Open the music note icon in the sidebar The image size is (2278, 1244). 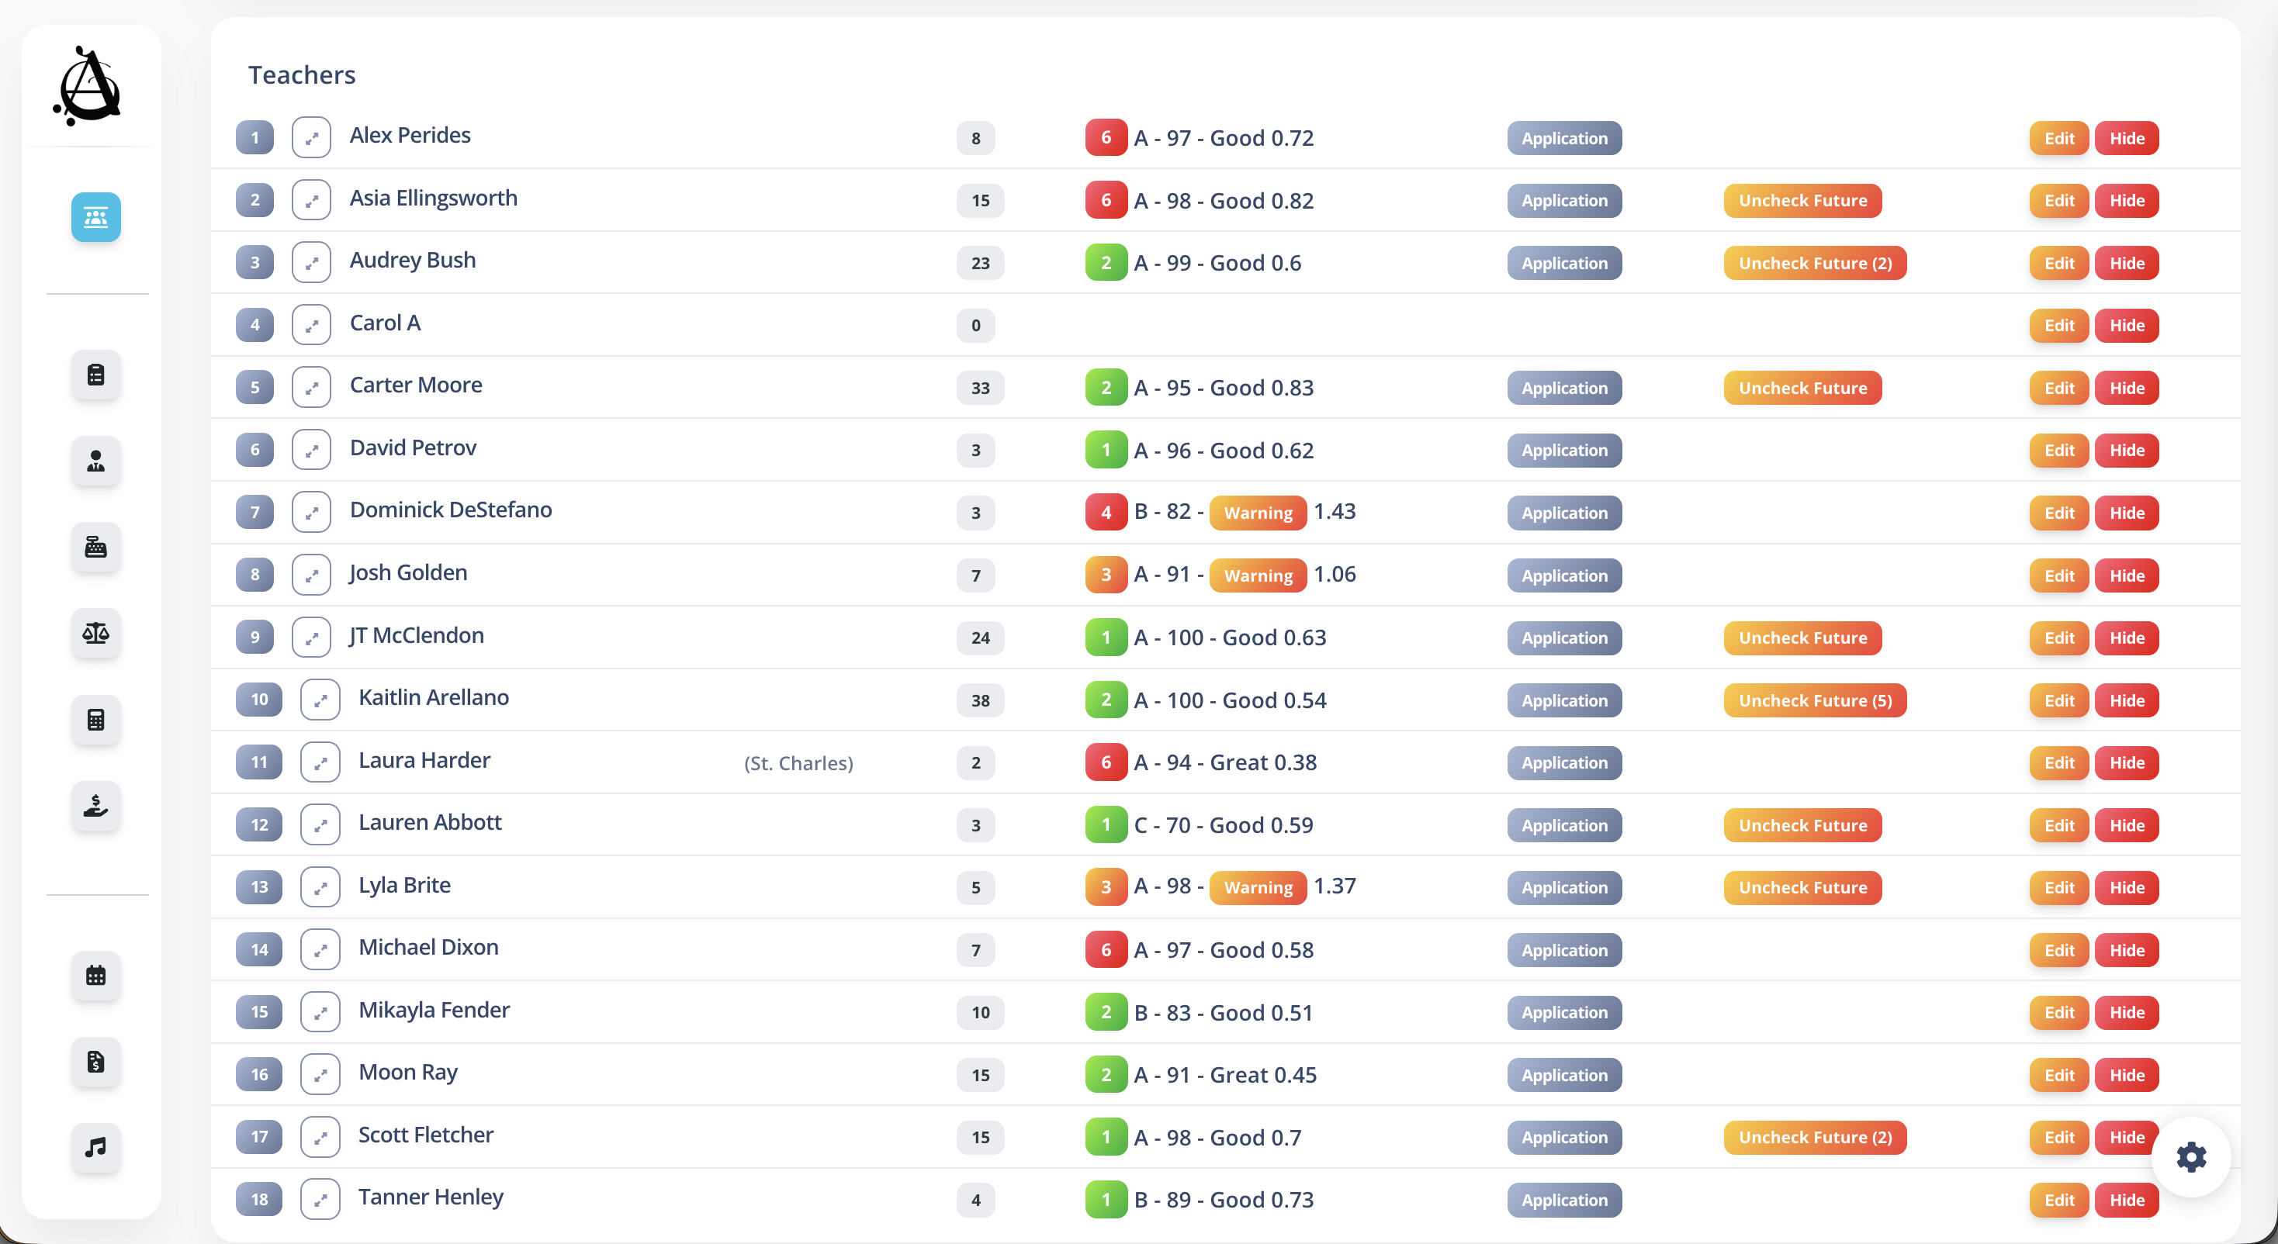(95, 1148)
